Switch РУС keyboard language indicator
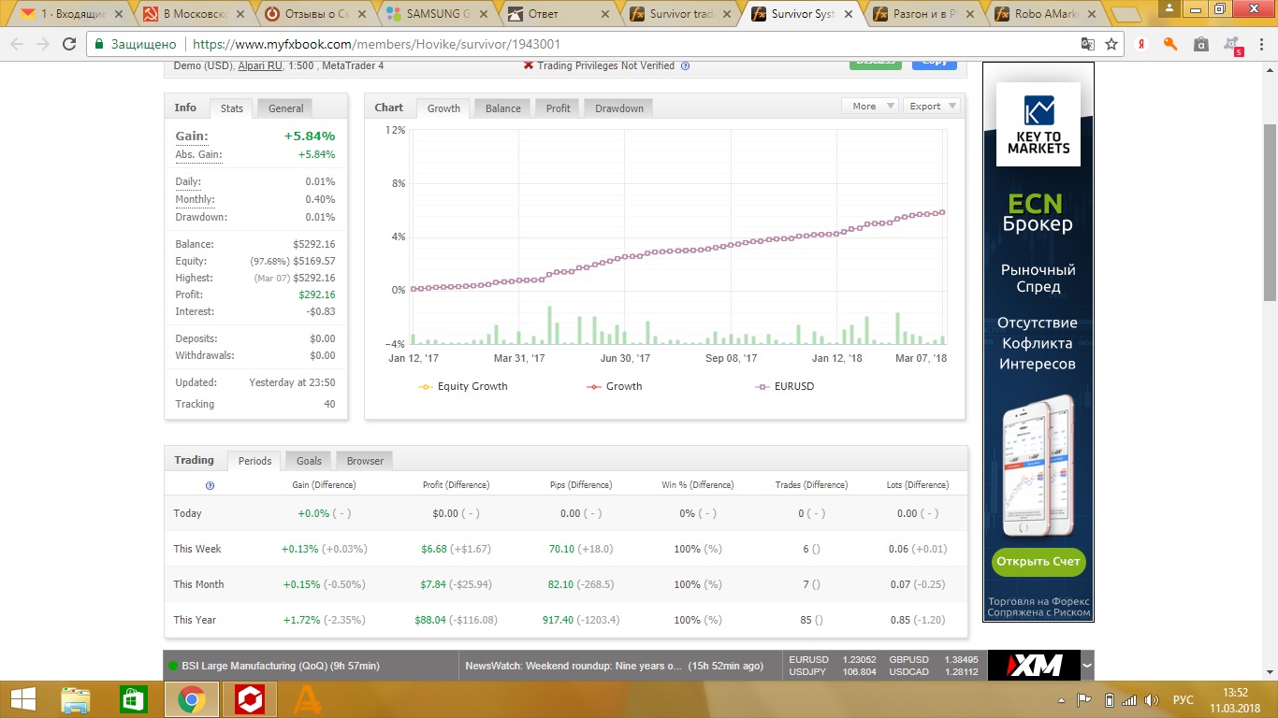Viewport: 1278px width, 718px height. click(1184, 699)
